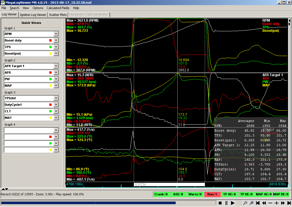
Task: Pause the log playback
Action: [226, 203]
